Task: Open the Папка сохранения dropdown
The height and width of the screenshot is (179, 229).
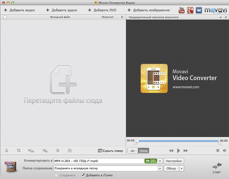Action: coord(160,169)
